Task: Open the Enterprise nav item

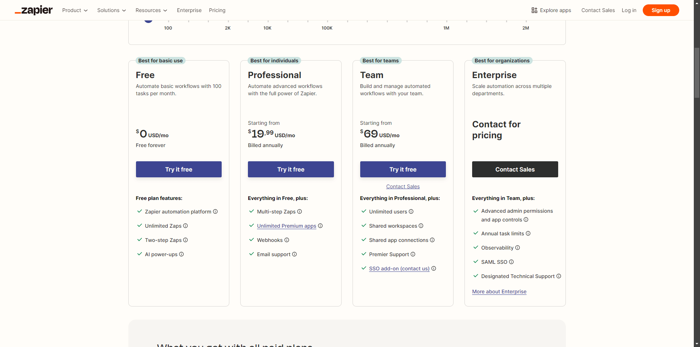Action: pos(189,10)
